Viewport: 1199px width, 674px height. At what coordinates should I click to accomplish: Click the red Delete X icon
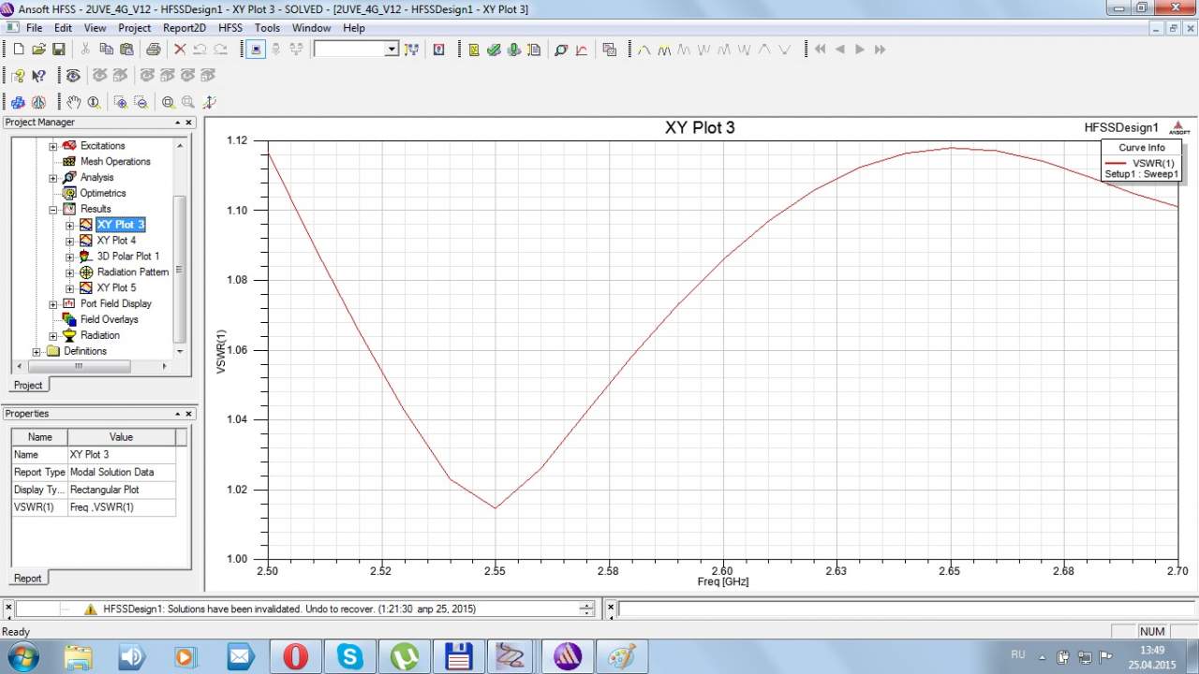pos(180,50)
